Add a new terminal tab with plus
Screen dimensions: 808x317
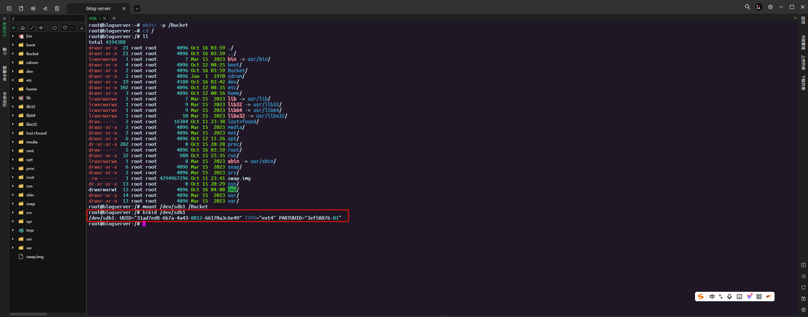[114, 18]
